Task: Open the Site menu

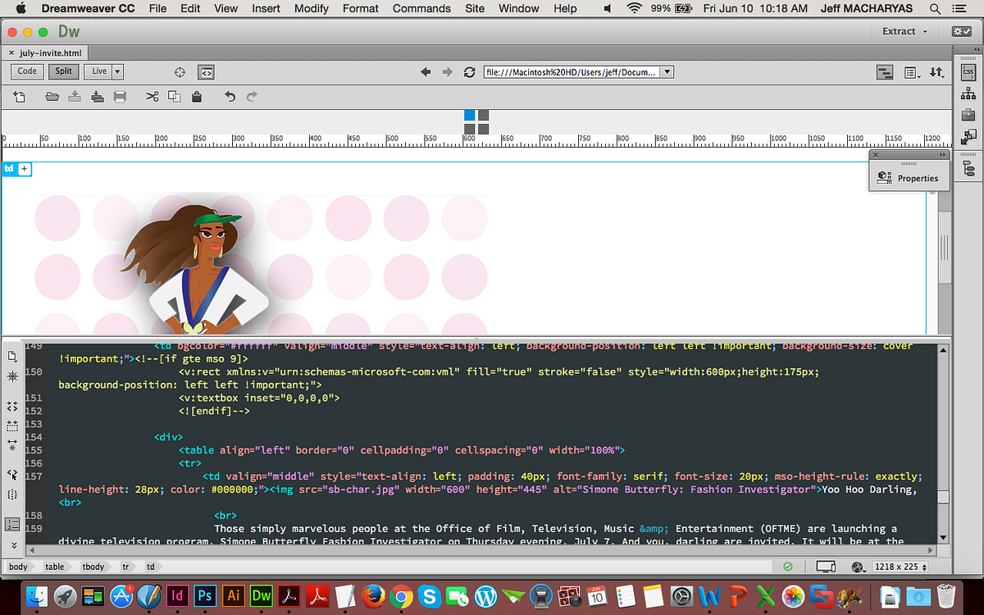Action: pyautogui.click(x=475, y=8)
